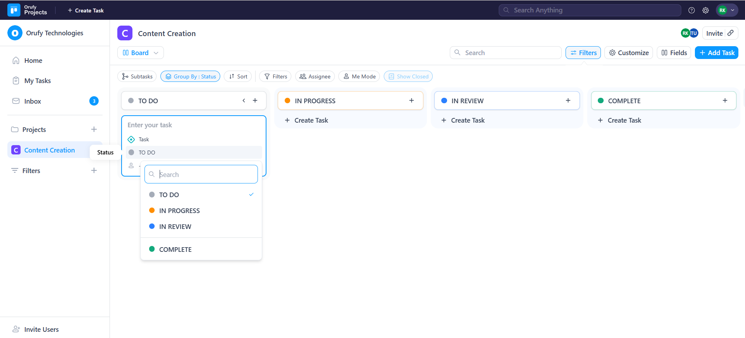The width and height of the screenshot is (745, 338).
Task: Add a new filter with plus icon
Action: pyautogui.click(x=94, y=170)
